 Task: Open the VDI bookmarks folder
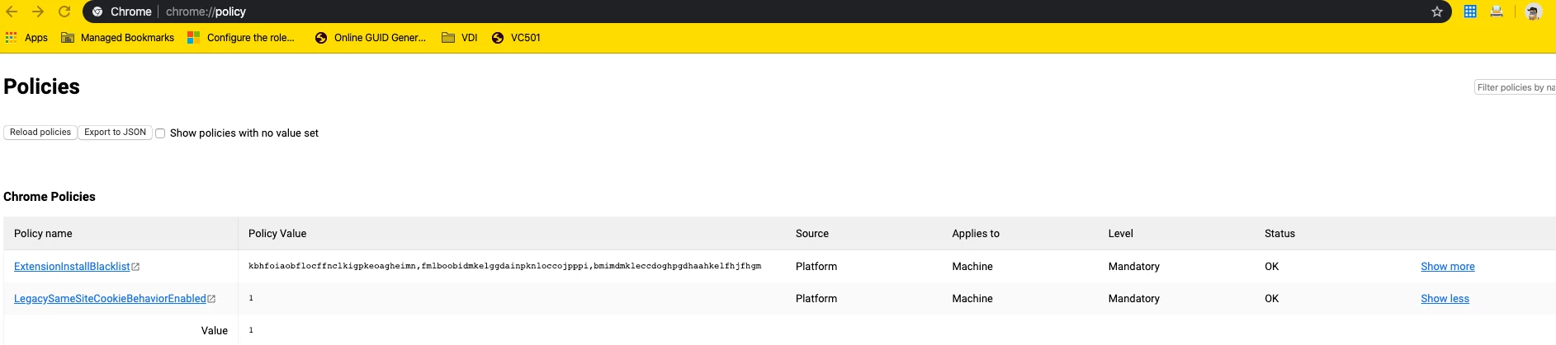click(x=460, y=38)
